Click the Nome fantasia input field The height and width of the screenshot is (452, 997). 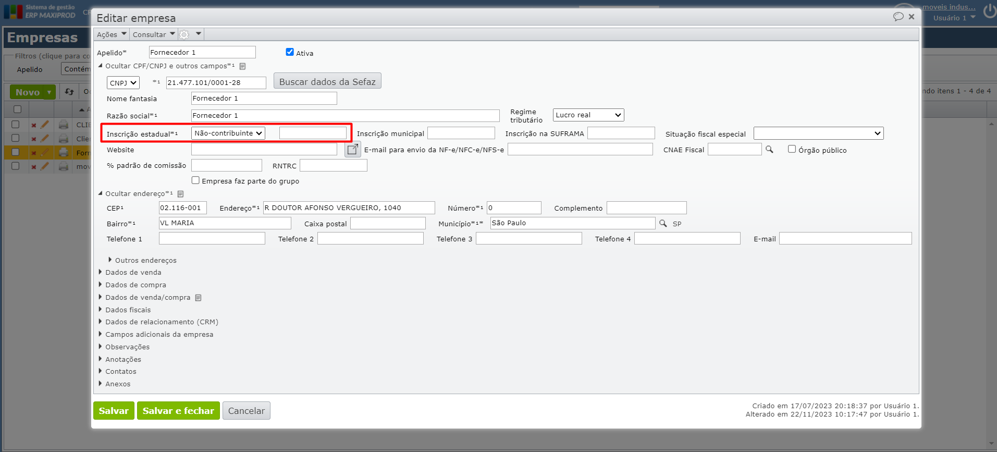click(x=264, y=99)
